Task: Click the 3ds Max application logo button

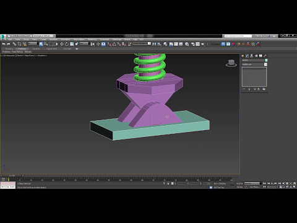Action: (3, 37)
